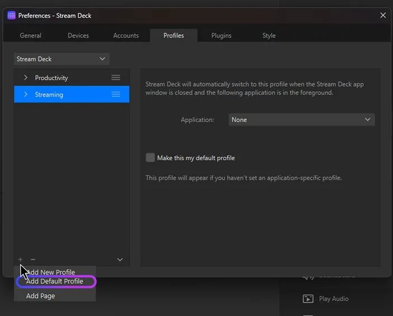Viewport: 393px width, 316px height.
Task: Click the minus icon to remove profile
Action: tap(33, 260)
